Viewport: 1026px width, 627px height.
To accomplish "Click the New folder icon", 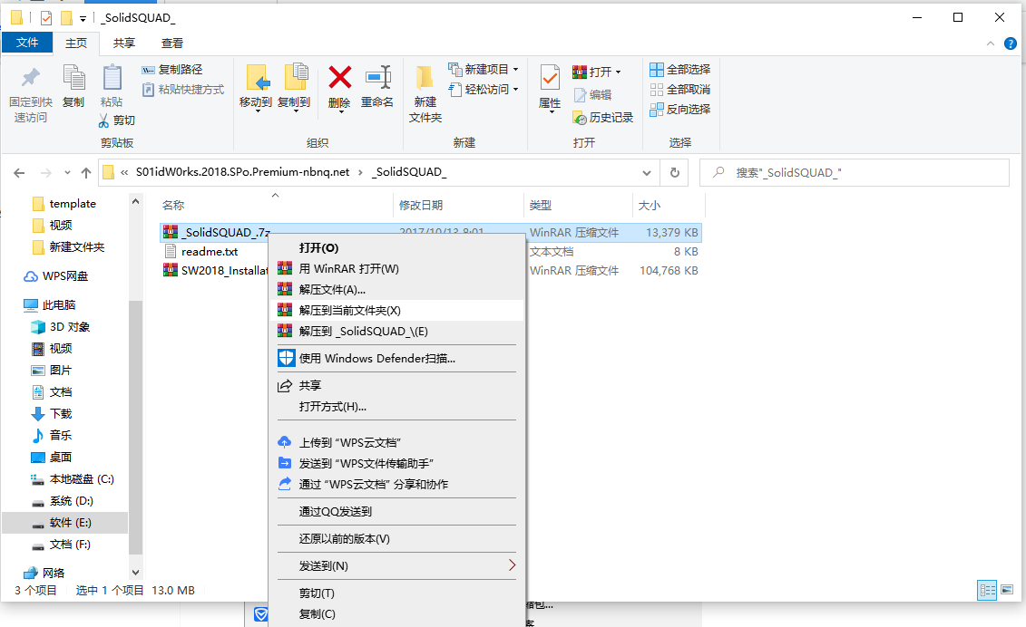I will 425,78.
